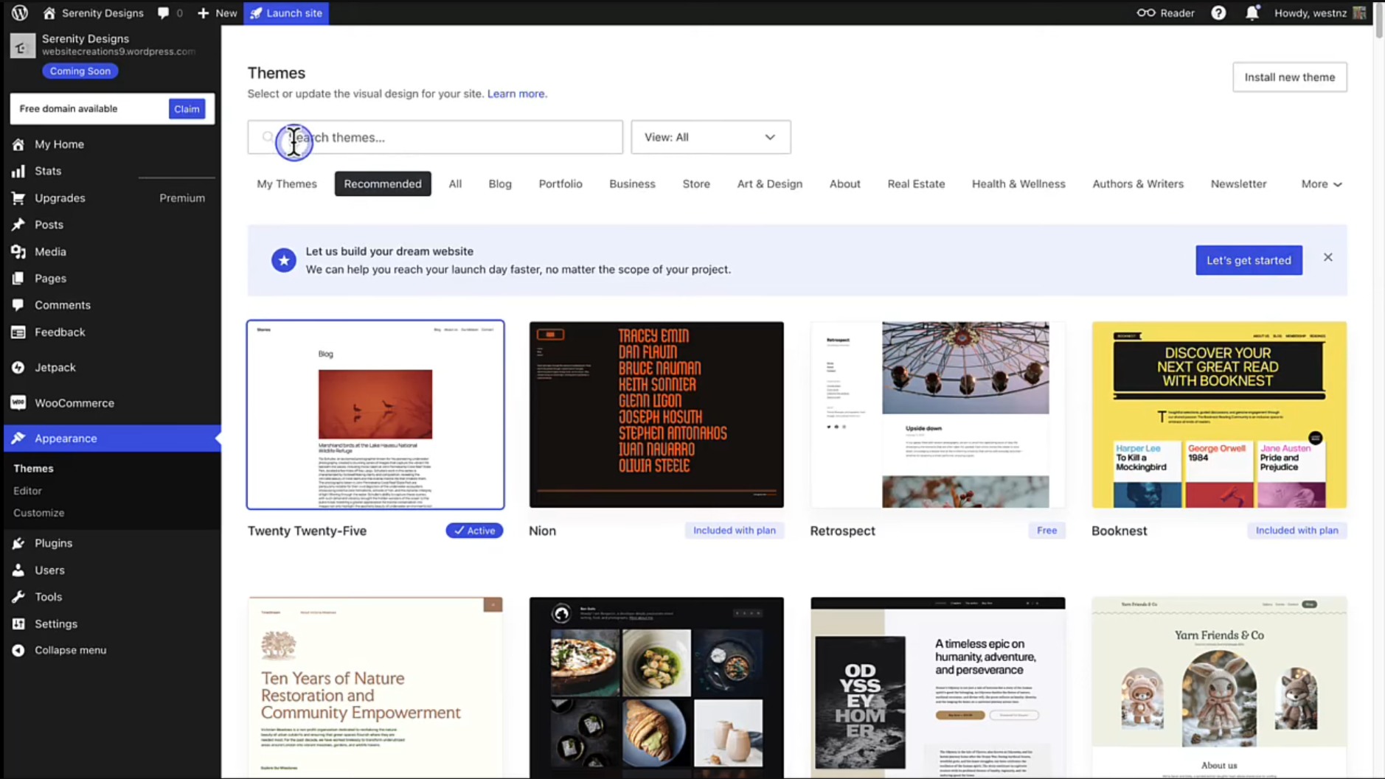The image size is (1385, 779).
Task: Select the Store category tab
Action: click(x=696, y=184)
